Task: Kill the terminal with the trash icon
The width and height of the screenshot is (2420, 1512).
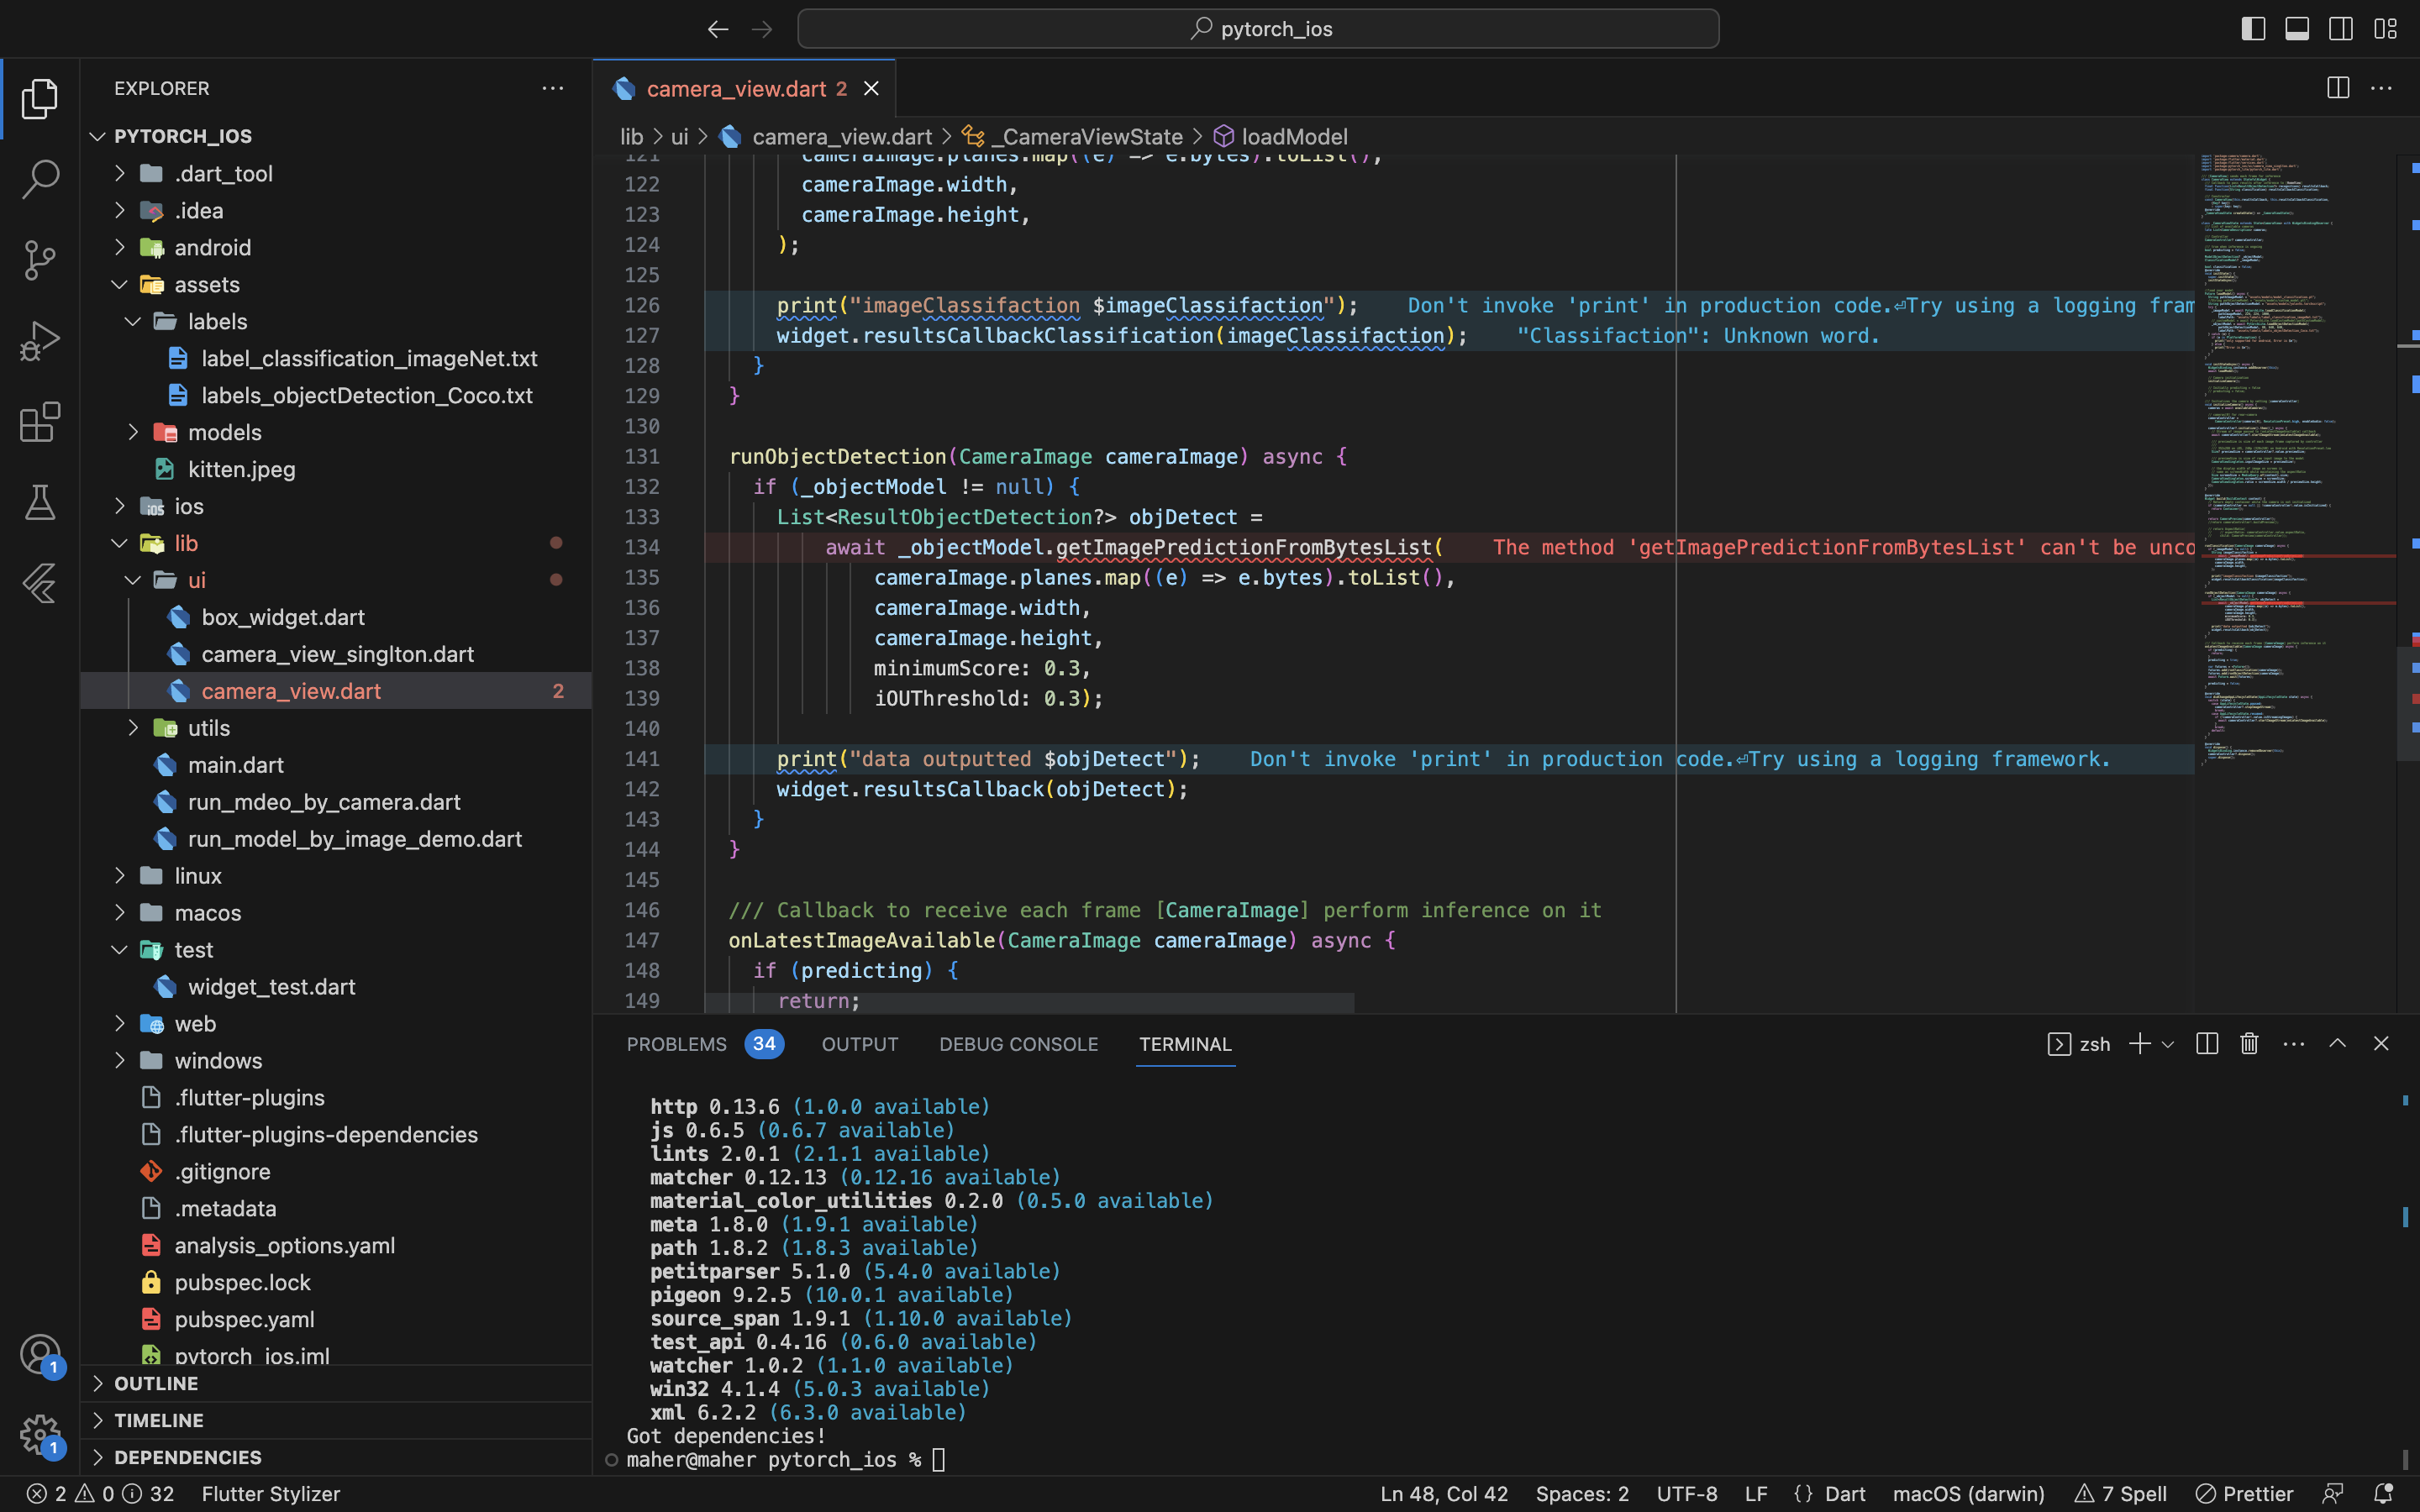Action: (2247, 1043)
